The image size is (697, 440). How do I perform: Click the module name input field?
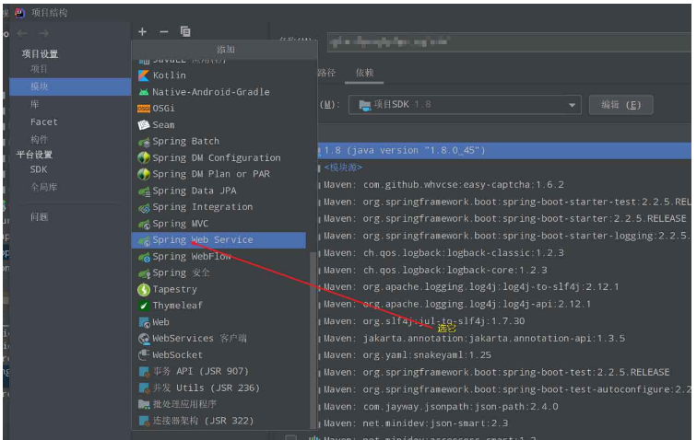click(x=510, y=42)
